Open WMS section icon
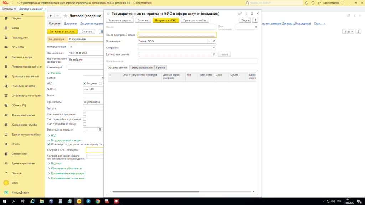Screen dimensions: 365x205 [x=6, y=183]
